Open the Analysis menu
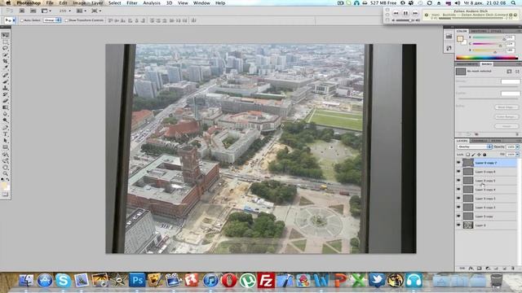The image size is (522, 293). [x=152, y=3]
